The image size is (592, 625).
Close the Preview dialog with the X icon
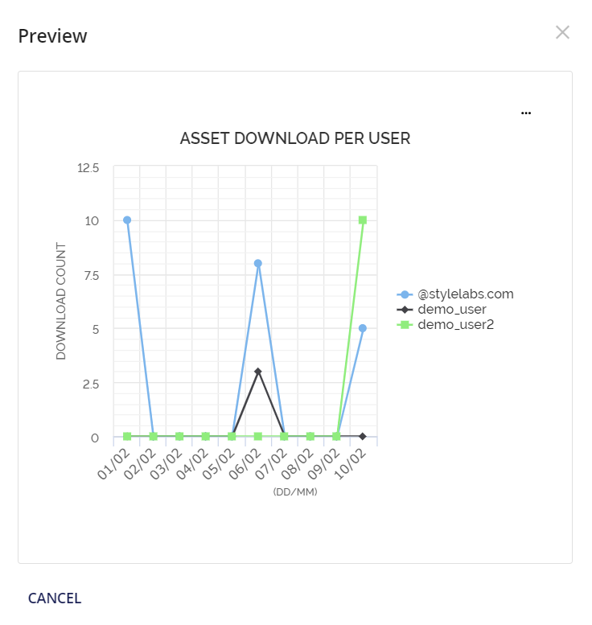(562, 32)
